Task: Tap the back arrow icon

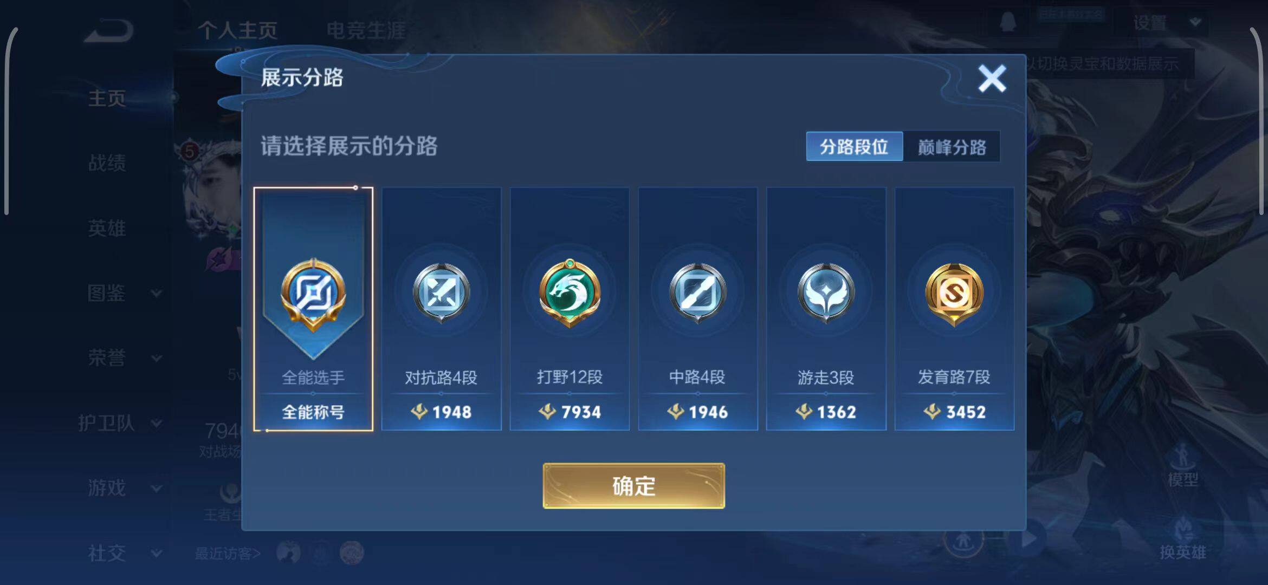Action: (x=108, y=30)
